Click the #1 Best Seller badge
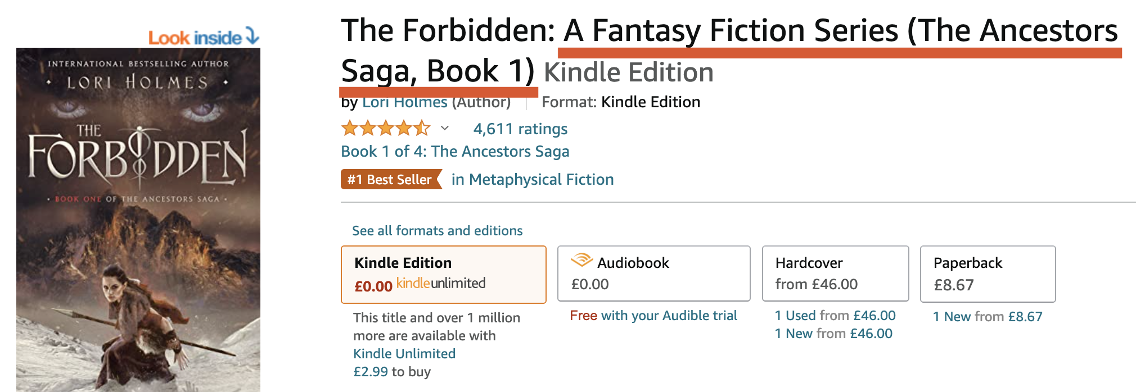Screen dimensions: 1136x392 [391, 180]
